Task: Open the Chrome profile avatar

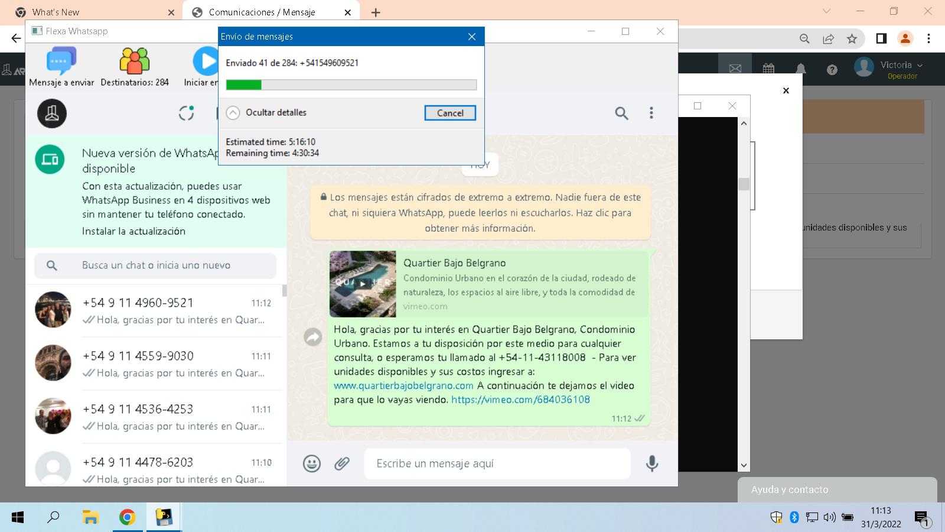Action: click(x=905, y=38)
